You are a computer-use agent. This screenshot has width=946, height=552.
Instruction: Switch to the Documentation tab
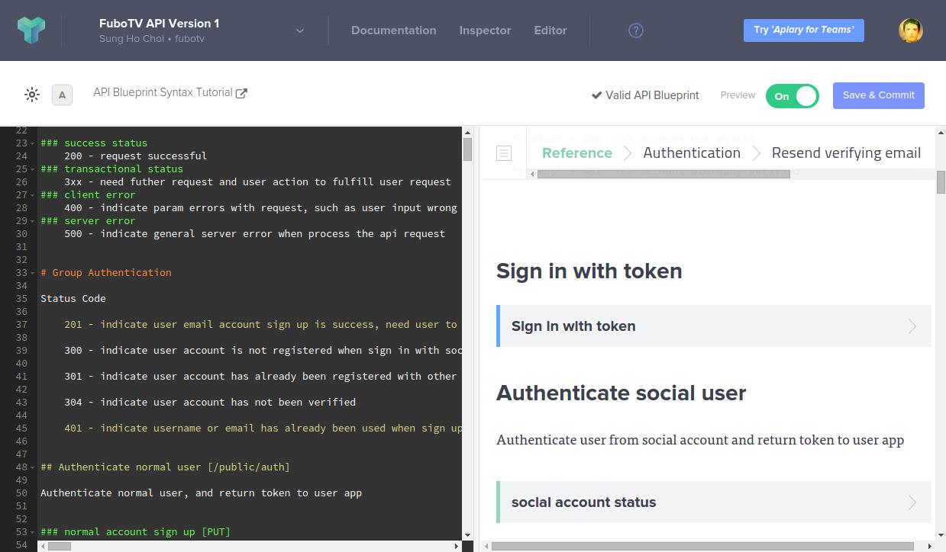393,30
